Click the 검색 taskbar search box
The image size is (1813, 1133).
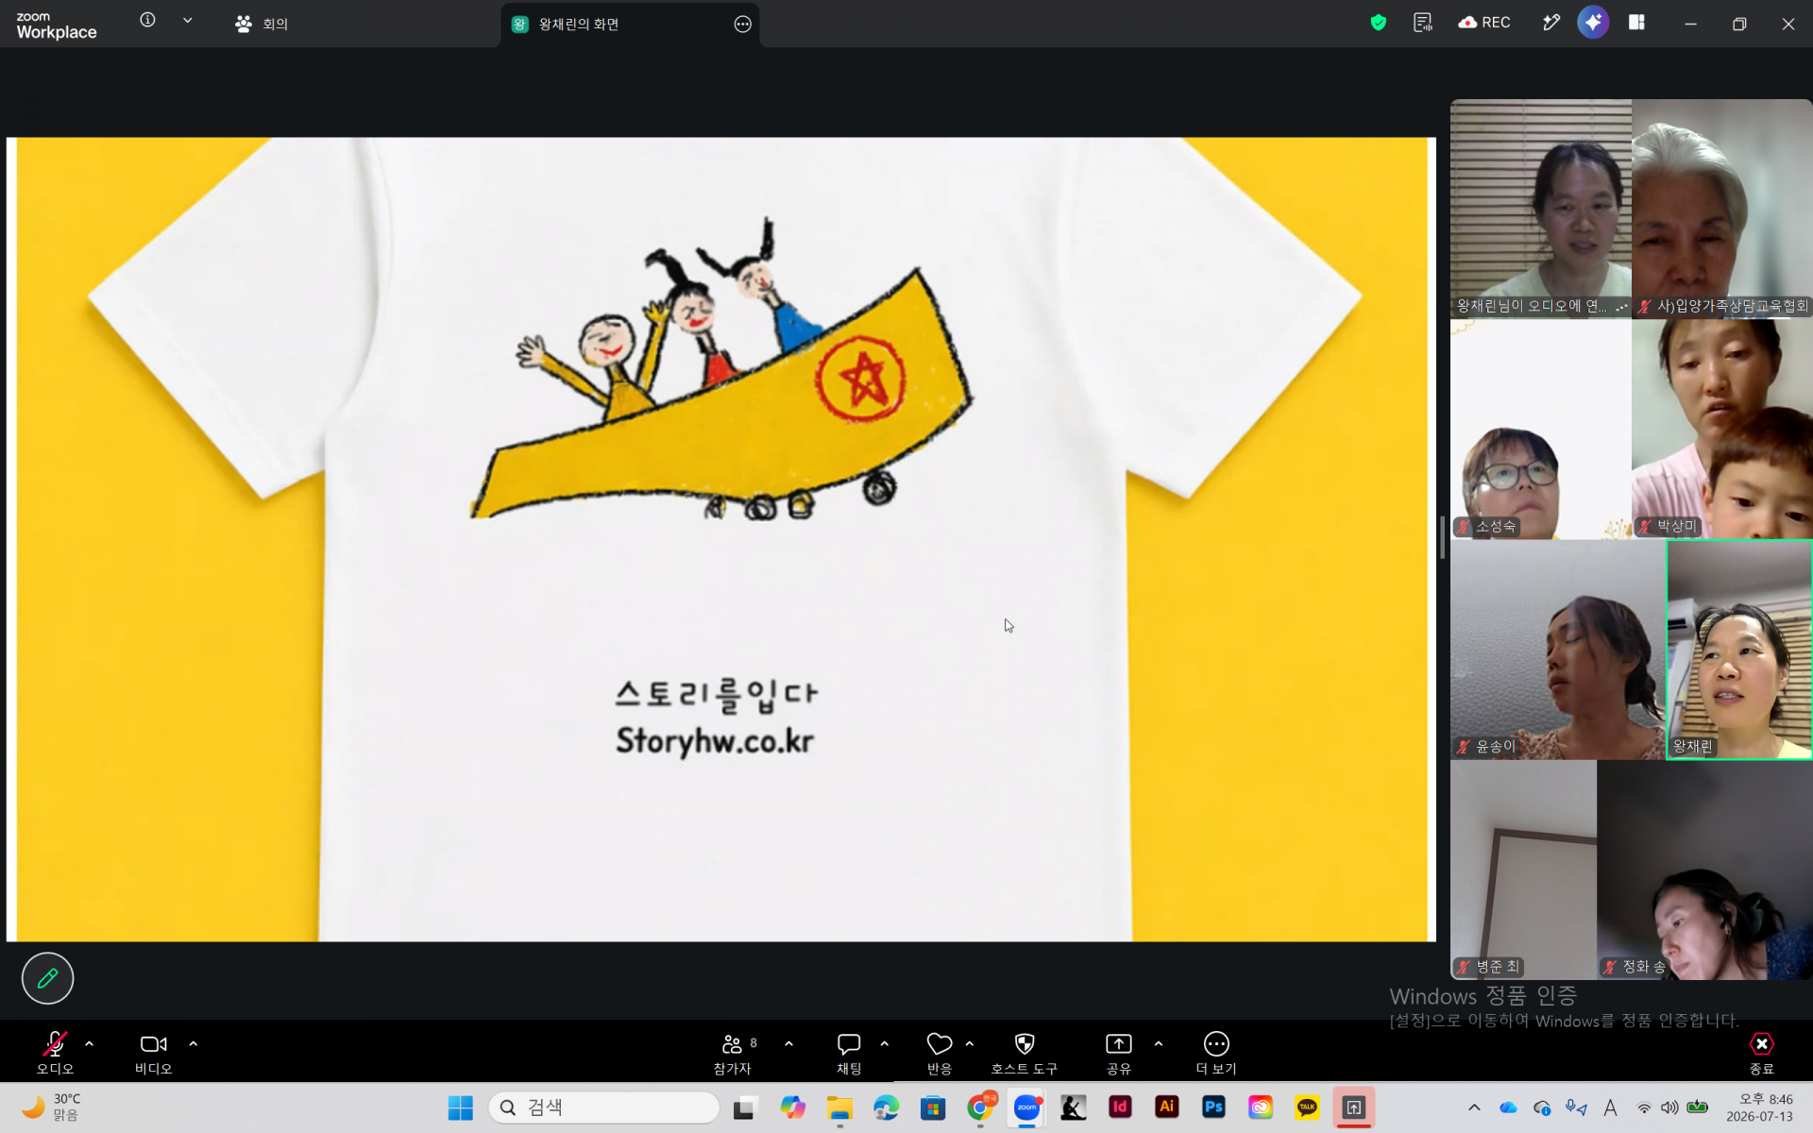[x=604, y=1108]
